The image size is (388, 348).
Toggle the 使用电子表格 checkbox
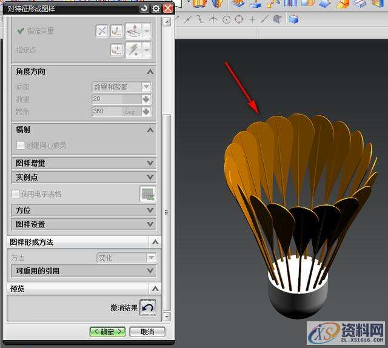click(16, 194)
